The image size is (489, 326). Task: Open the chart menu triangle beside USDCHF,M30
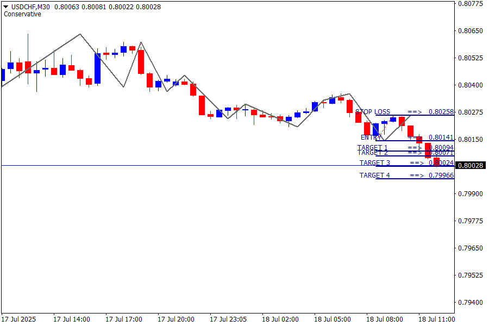pyautogui.click(x=5, y=7)
